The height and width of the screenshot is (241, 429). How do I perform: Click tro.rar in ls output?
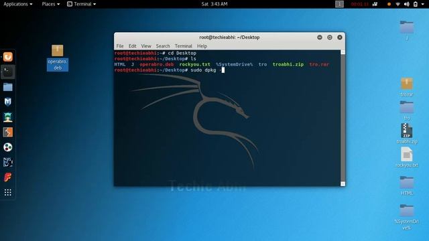[319, 64]
